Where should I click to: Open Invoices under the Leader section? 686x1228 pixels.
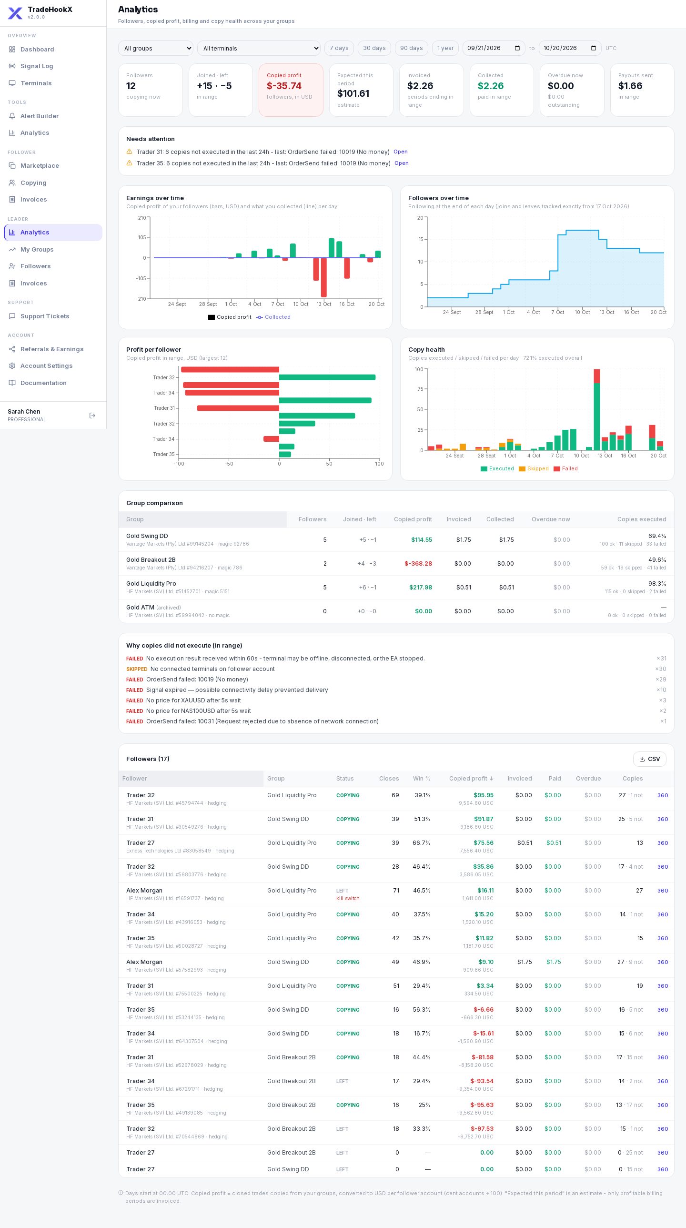53,283
